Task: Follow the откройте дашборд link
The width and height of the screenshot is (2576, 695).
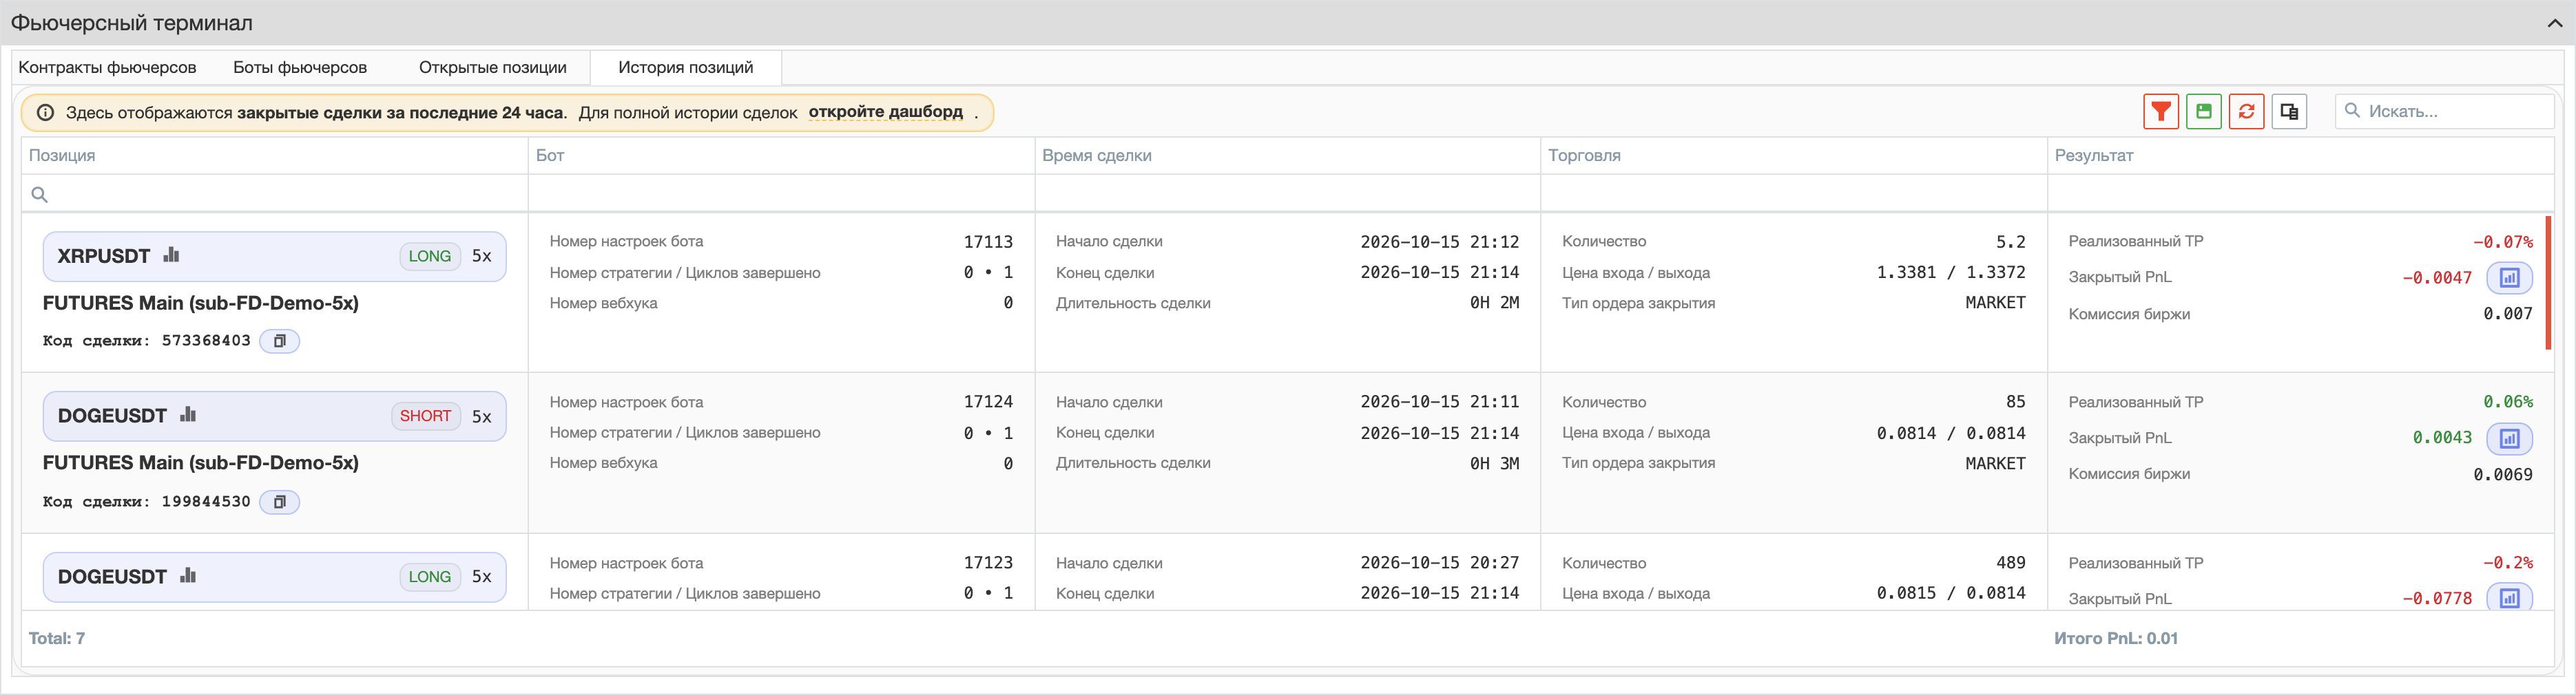Action: (885, 112)
